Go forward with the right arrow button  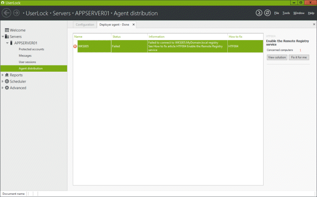point(16,13)
